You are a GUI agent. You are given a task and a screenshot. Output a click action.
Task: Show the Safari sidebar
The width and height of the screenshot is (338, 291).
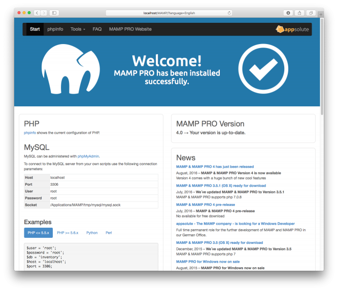[x=54, y=13]
